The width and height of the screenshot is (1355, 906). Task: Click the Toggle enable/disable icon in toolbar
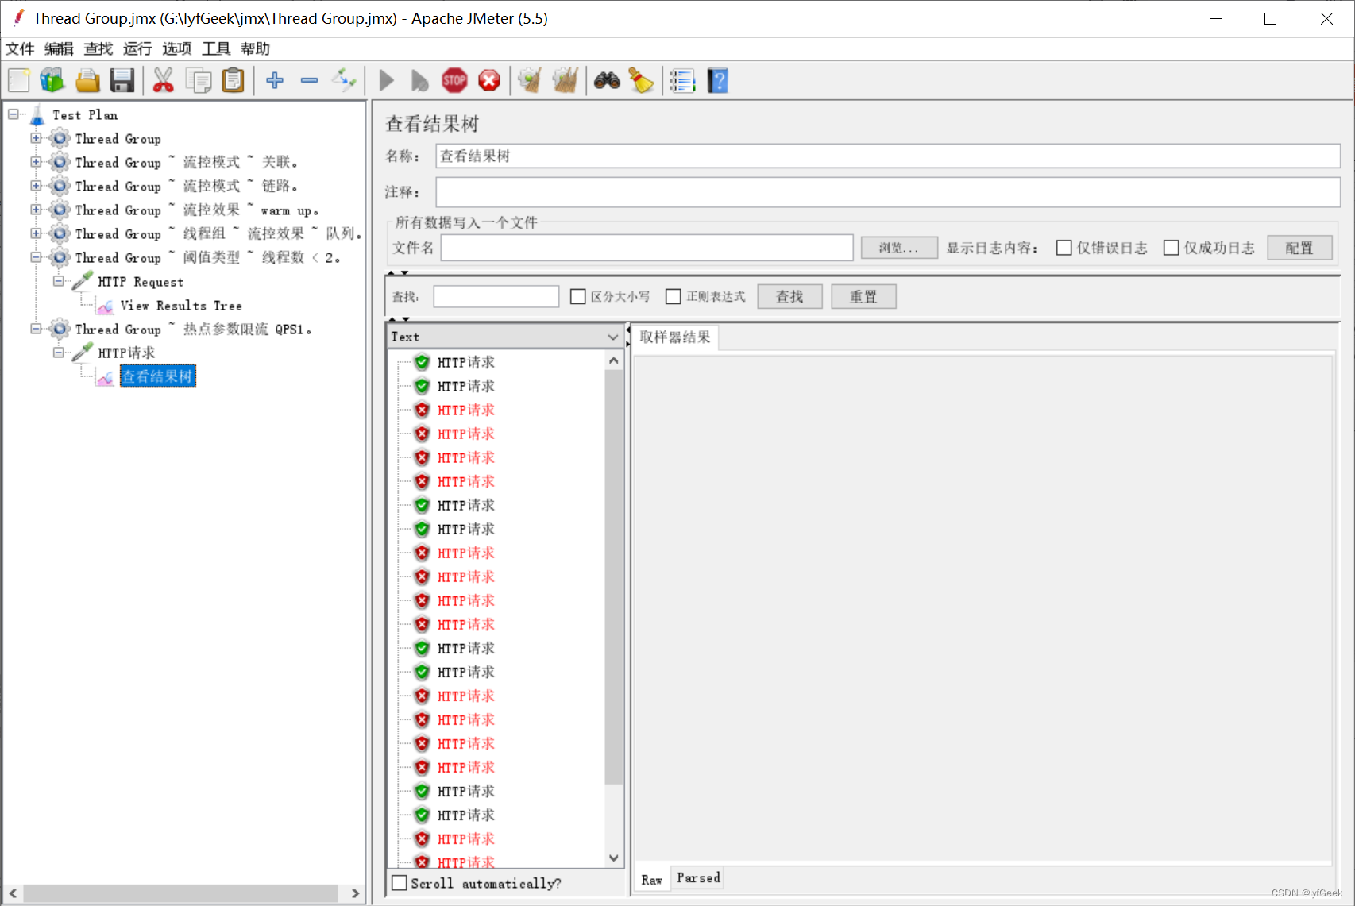(x=345, y=80)
